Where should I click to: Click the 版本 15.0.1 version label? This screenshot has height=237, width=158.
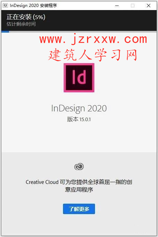tap(79, 119)
